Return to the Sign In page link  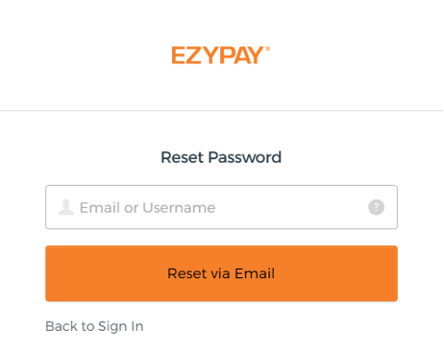click(x=94, y=326)
